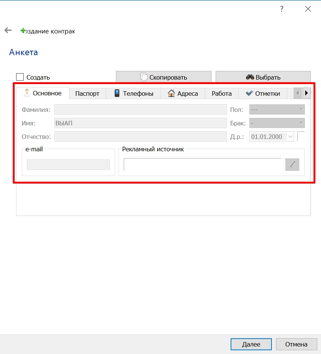The height and width of the screenshot is (354, 321).
Task: Click the Анкета heading
Action: [24, 53]
